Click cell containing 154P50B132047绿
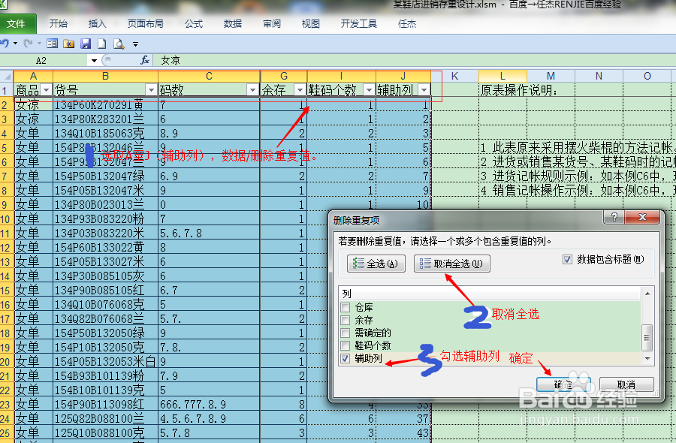Viewport: 676px width, 443px height. (x=106, y=176)
